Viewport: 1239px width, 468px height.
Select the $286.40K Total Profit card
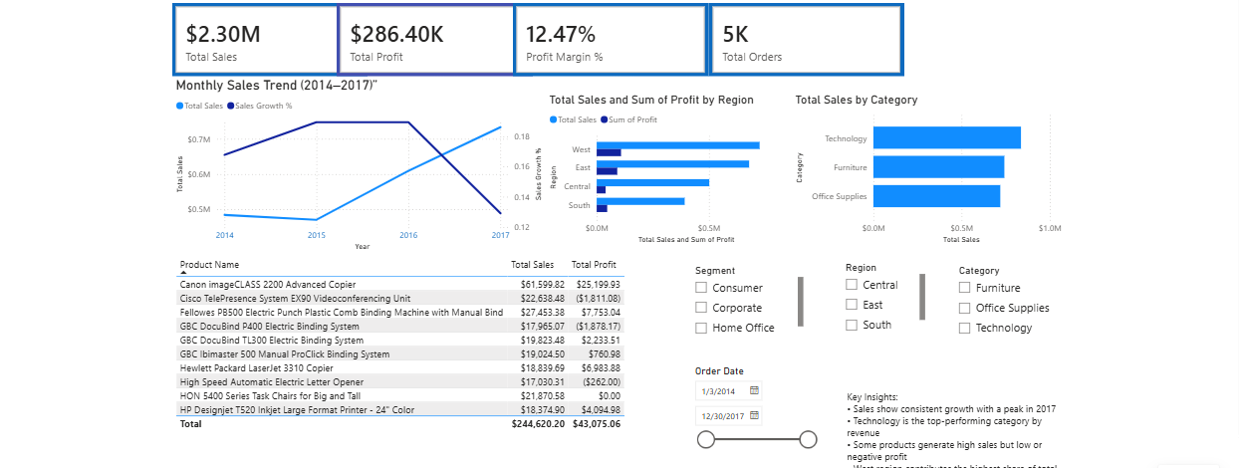(x=427, y=40)
